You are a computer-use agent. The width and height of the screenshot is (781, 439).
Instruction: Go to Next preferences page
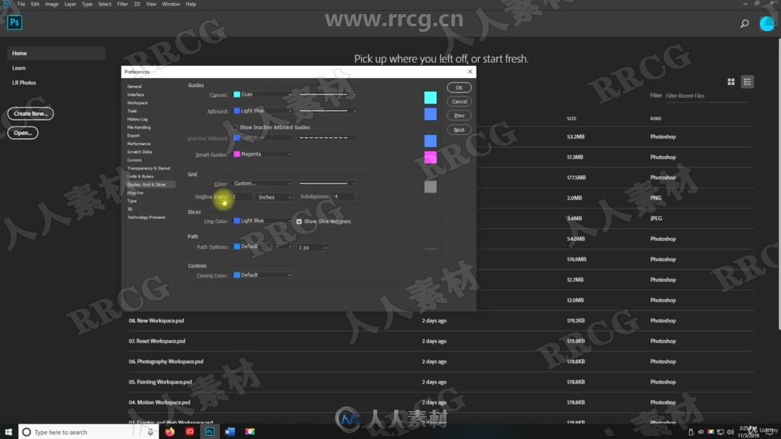pos(459,130)
